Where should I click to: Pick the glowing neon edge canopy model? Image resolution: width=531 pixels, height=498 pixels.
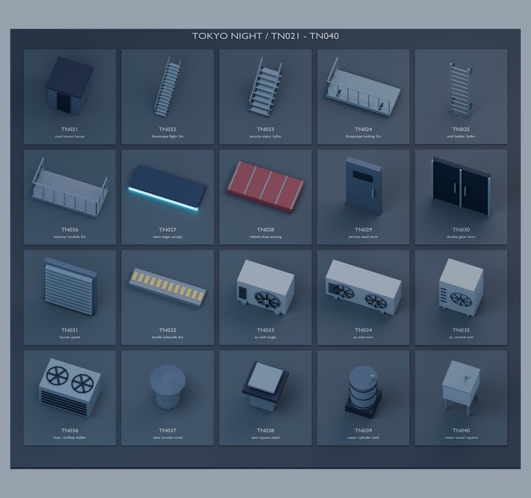(167, 187)
